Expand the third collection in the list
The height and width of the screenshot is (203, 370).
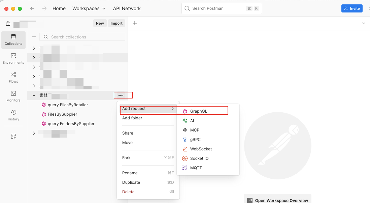click(x=34, y=67)
